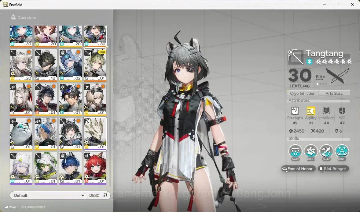Image resolution: width=360 pixels, height=212 pixels.
Task: Select the long-haired operator with red horn
Action: click(21, 100)
